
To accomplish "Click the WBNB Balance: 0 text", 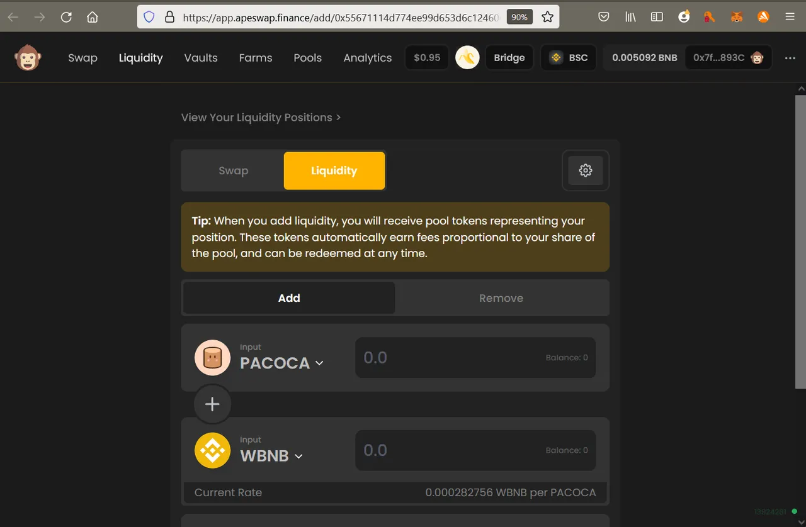I will (x=567, y=450).
